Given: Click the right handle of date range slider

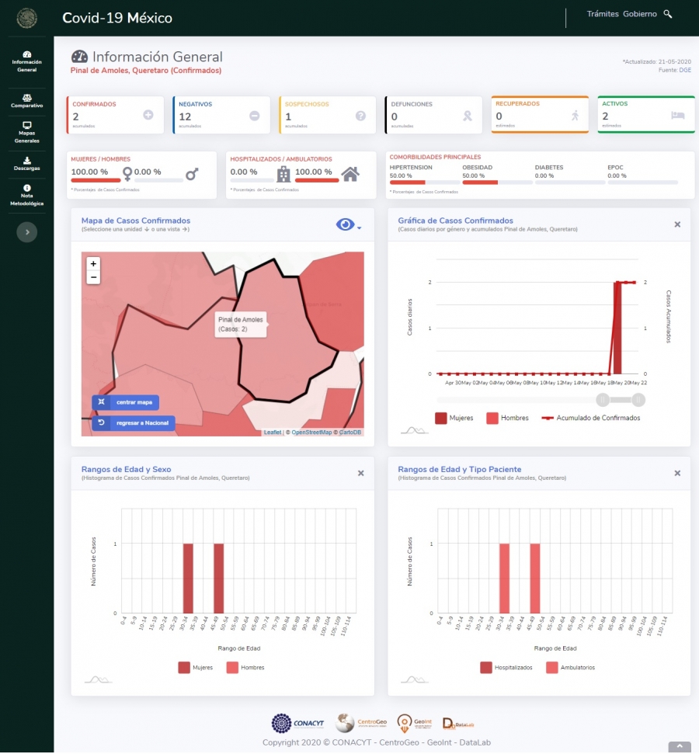Looking at the screenshot, I should point(638,400).
